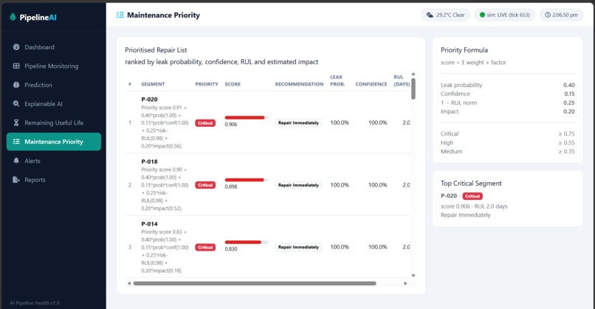Go to Pipeline Monitoring
This screenshot has width=595, height=309.
[53, 66]
